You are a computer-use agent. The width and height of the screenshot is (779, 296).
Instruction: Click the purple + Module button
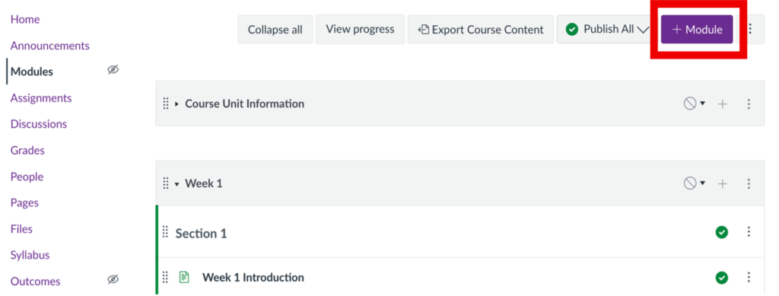point(697,30)
